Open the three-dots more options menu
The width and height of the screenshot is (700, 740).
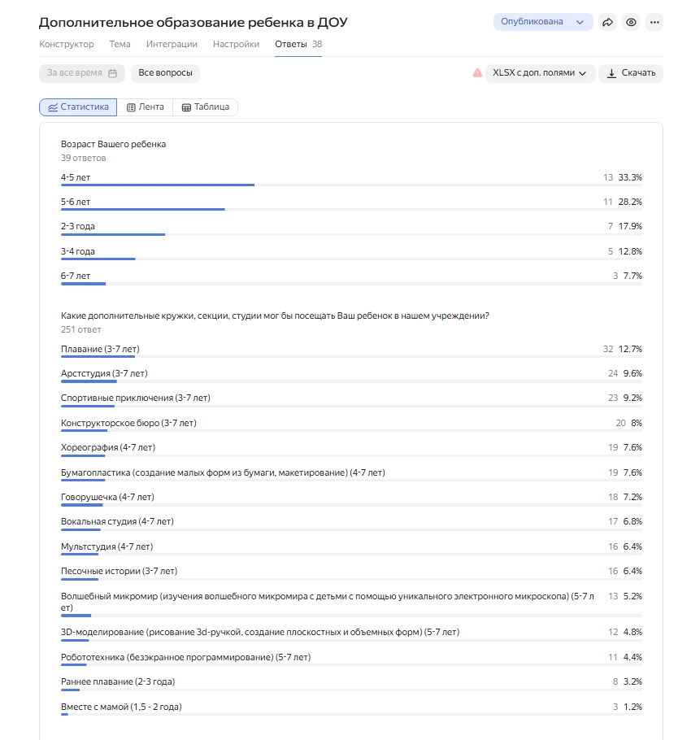(654, 23)
